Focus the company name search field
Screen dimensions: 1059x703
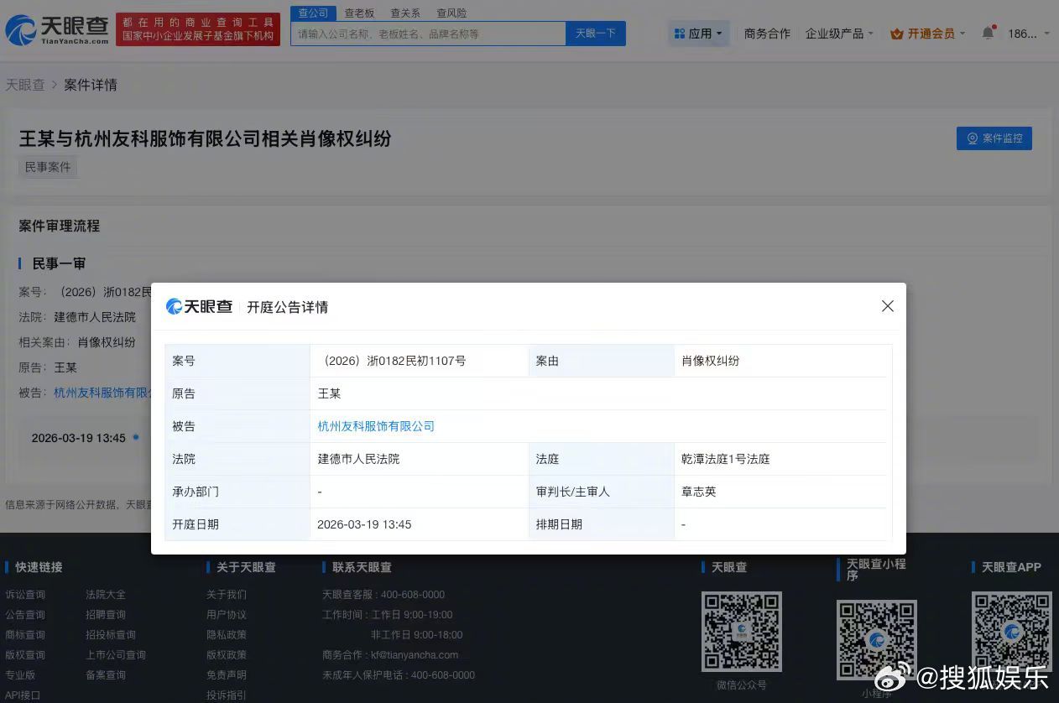(x=428, y=34)
